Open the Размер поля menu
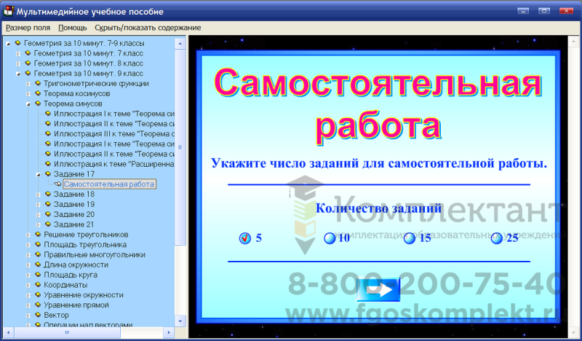Screen dimensions: 582x341 pos(28,28)
